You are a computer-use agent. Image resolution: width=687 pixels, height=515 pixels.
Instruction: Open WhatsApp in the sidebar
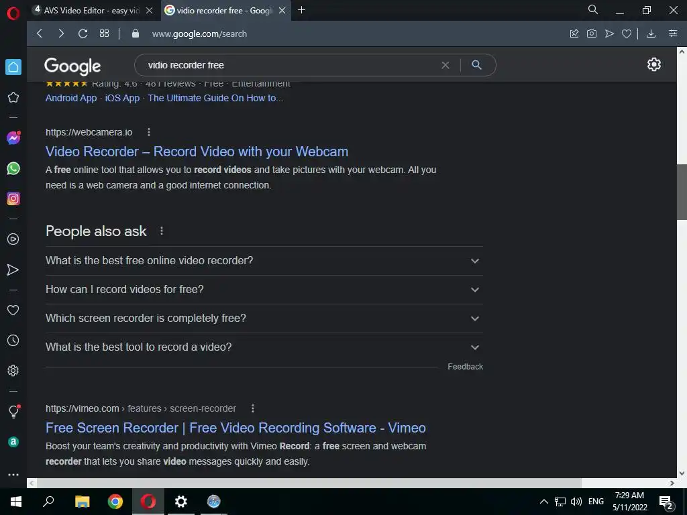pos(13,168)
